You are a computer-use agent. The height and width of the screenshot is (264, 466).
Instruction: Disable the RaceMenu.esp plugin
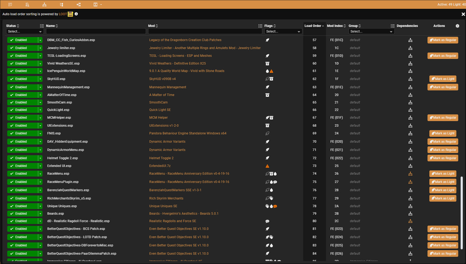pyautogui.click(x=22, y=174)
